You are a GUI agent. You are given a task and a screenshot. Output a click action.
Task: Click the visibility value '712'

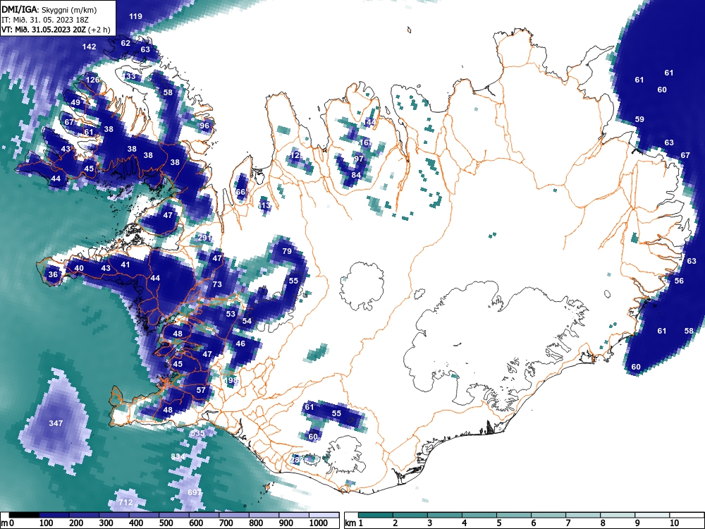125,502
